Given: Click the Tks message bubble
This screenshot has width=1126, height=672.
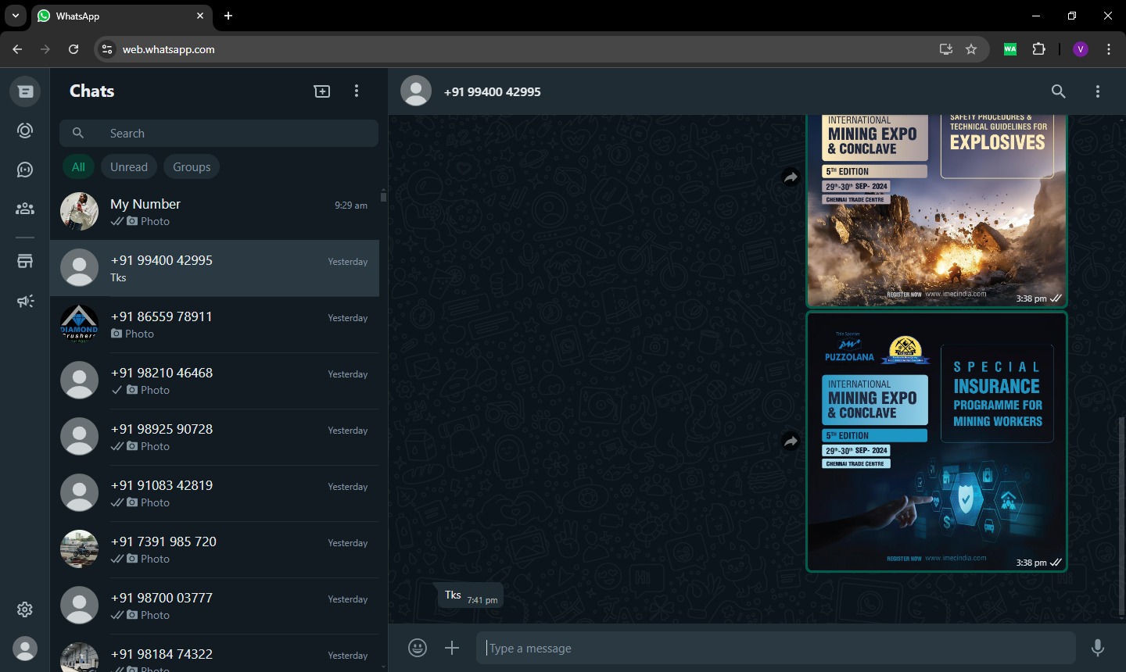Looking at the screenshot, I should [471, 595].
